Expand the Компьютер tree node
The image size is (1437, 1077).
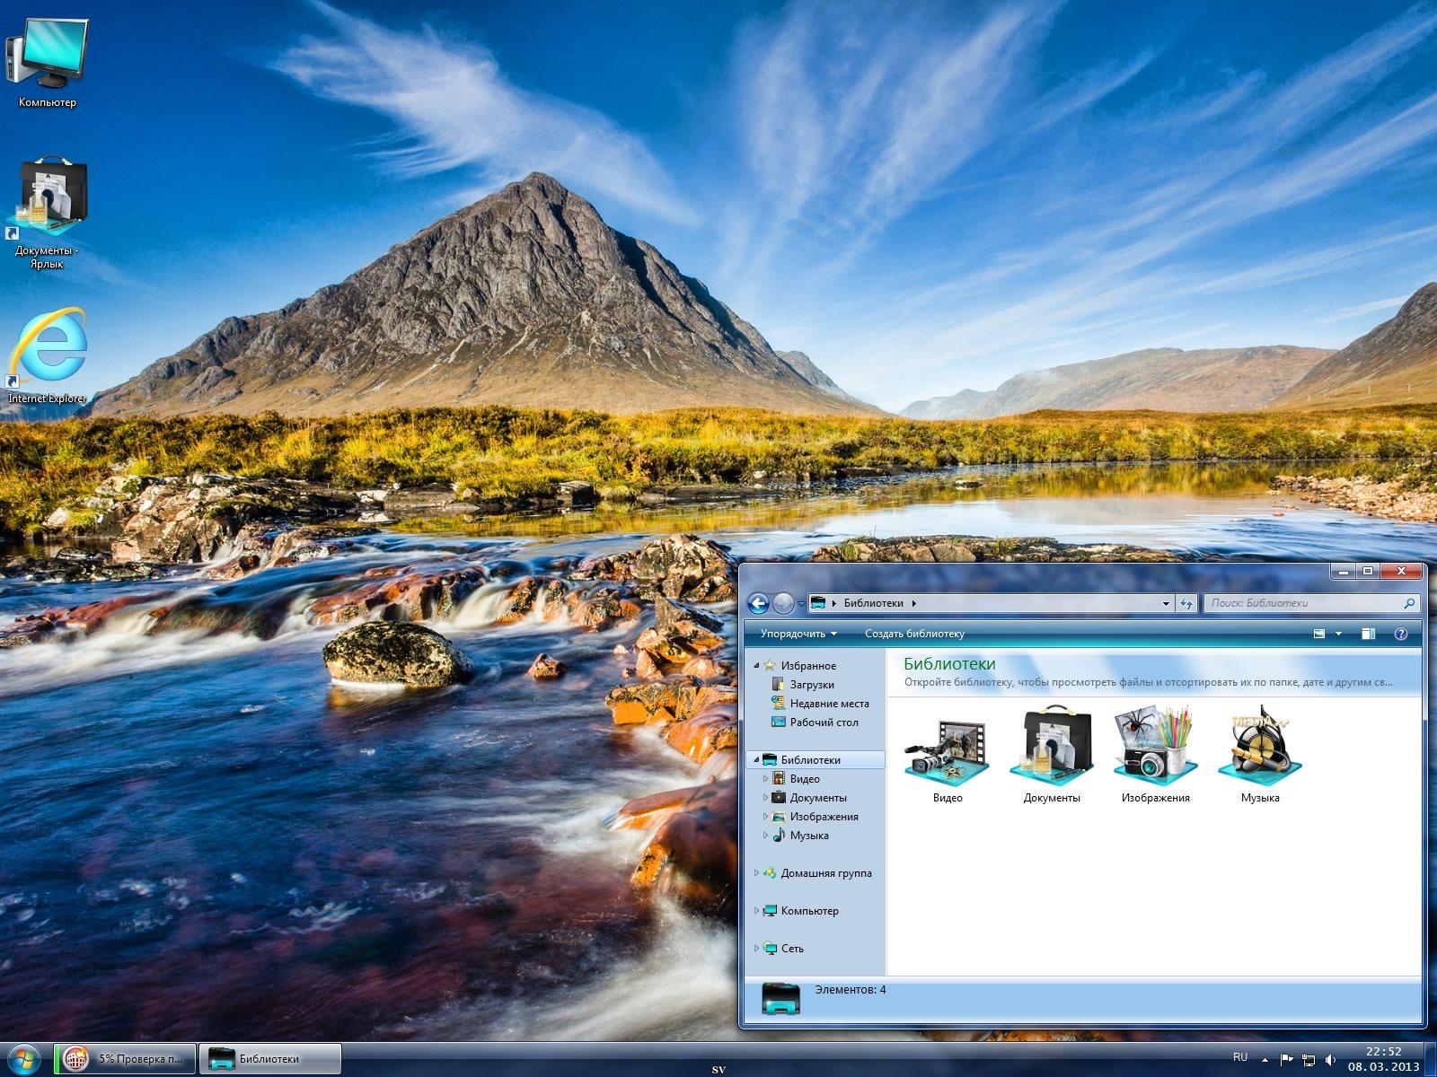[756, 911]
